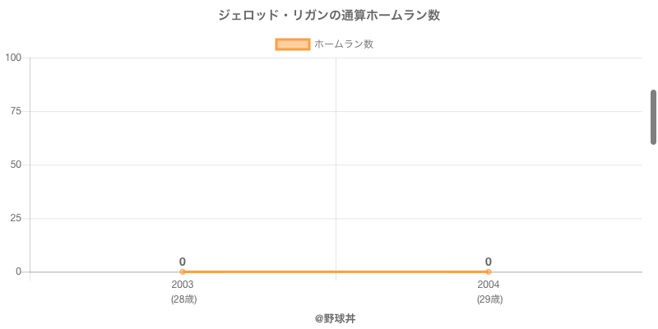
Task: Click the 100 y-axis tick label
Action: [13, 58]
